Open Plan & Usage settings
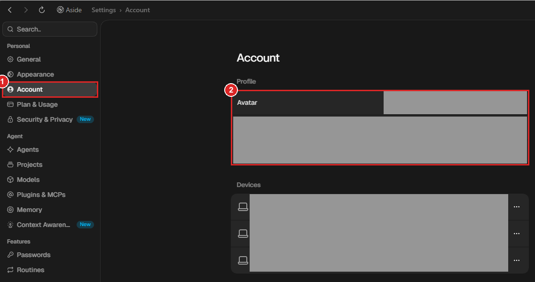The height and width of the screenshot is (282, 535). (50, 104)
